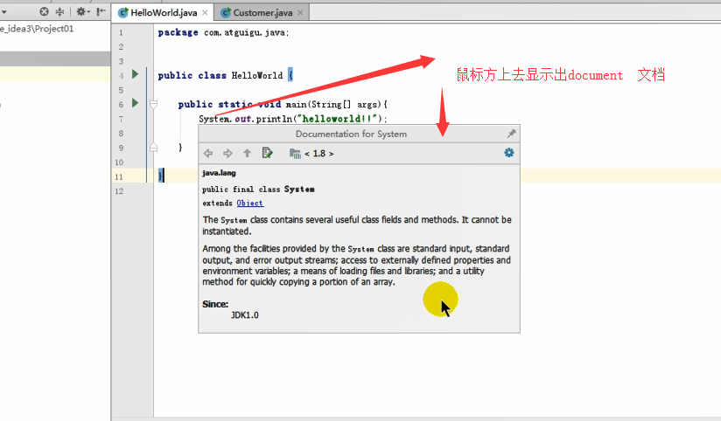This screenshot has height=421, width=721.
Task: Click the next JDK arrow after 1.8
Action: [x=331, y=154]
